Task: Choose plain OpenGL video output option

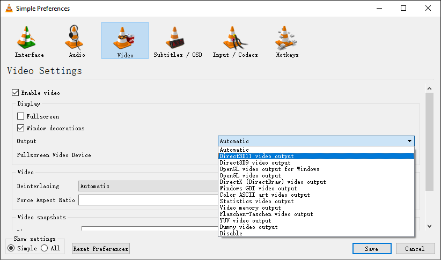Action: (x=316, y=175)
